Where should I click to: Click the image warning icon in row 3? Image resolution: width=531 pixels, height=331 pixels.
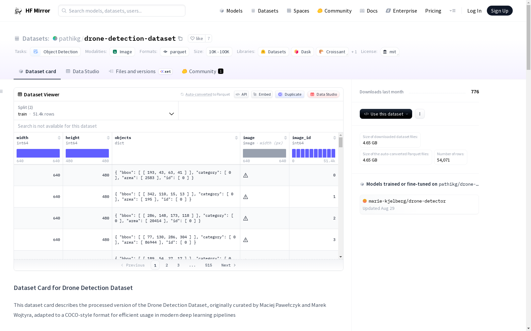coord(246,240)
